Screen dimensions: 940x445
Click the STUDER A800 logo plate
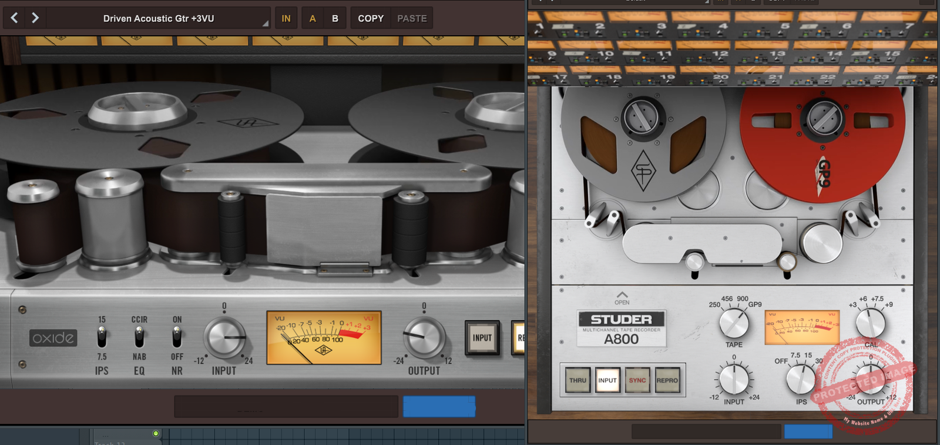coord(621,328)
